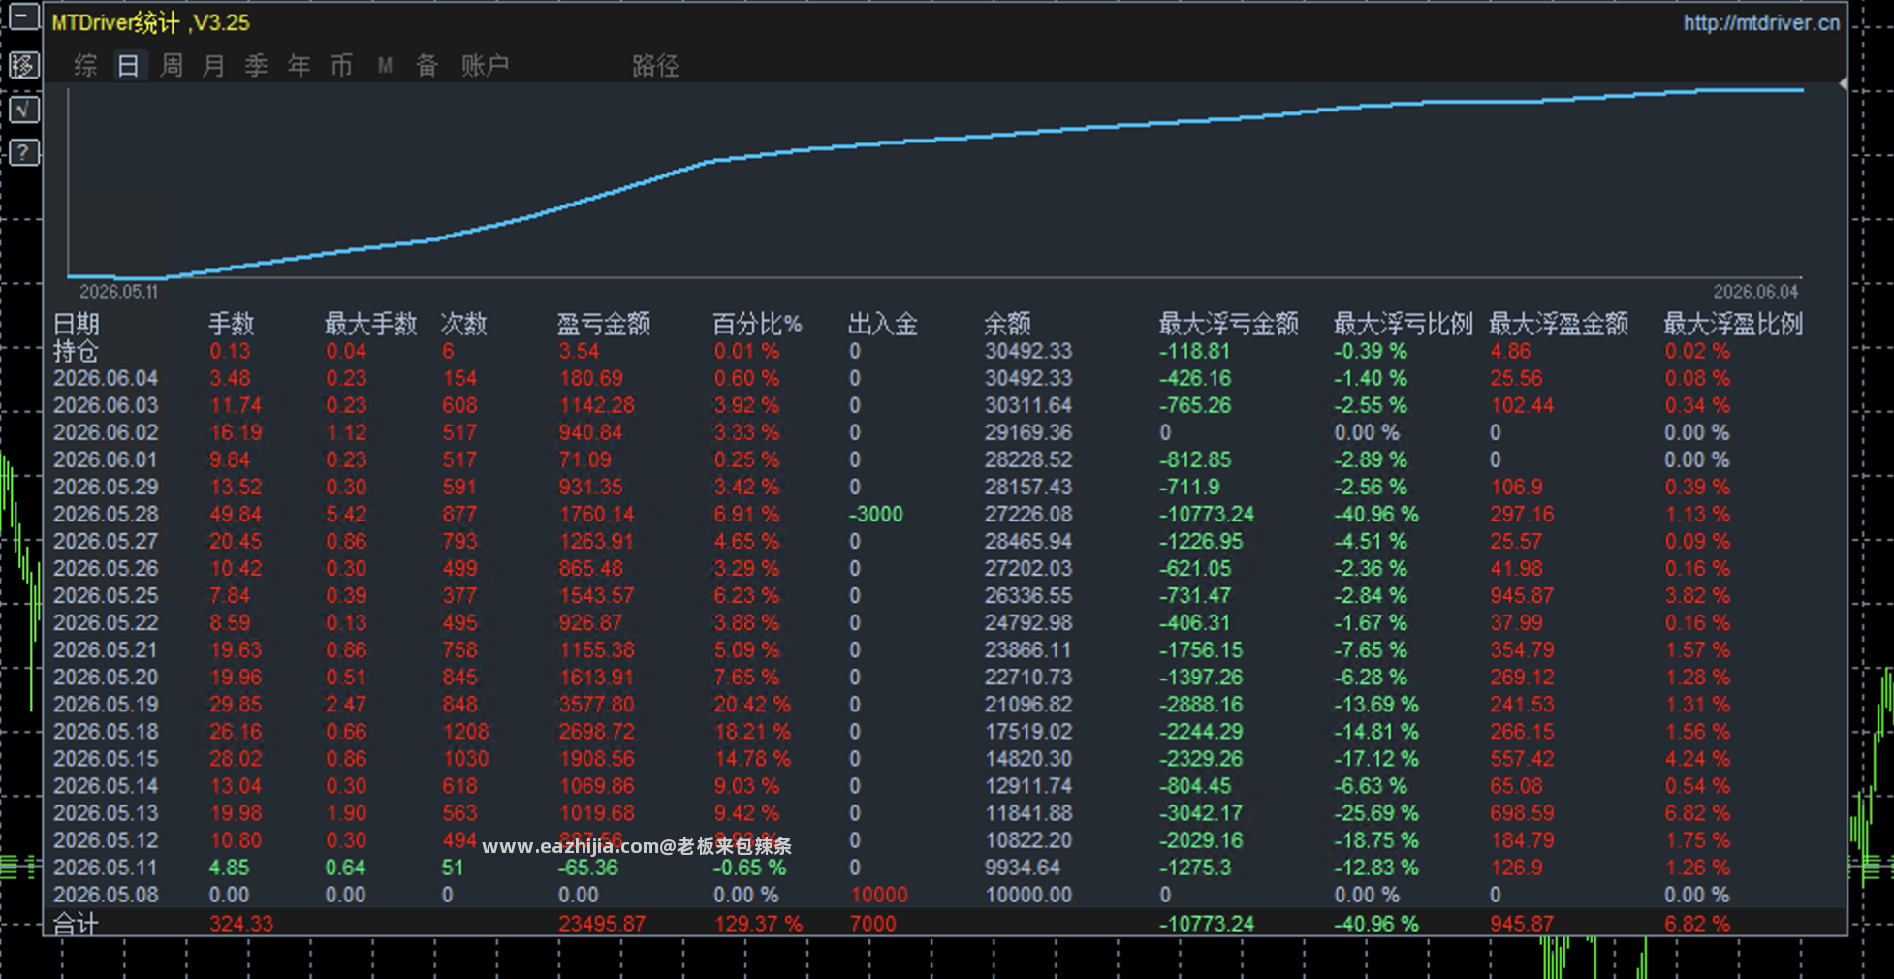Click the -3000 withdrawal value
The width and height of the screenshot is (1894, 979).
[x=876, y=514]
